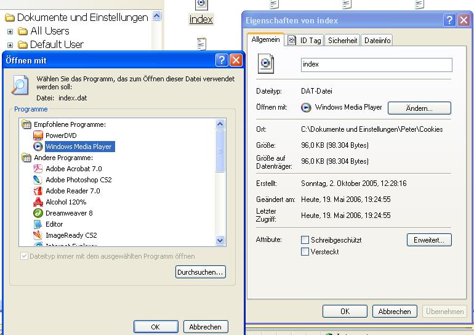
Task: Click OK in Eigenschaften von index
Action: point(345,312)
